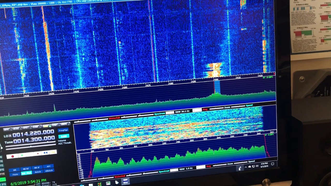Toggle the AFC button

pos(49,166)
